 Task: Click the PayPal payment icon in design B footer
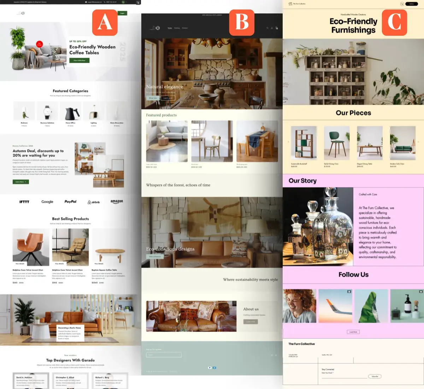pyautogui.click(x=210, y=368)
